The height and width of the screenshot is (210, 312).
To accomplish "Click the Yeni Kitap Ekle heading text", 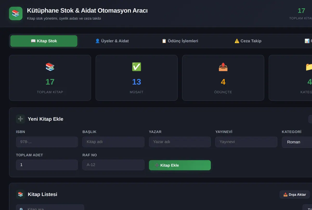I will pyautogui.click(x=45, y=119).
